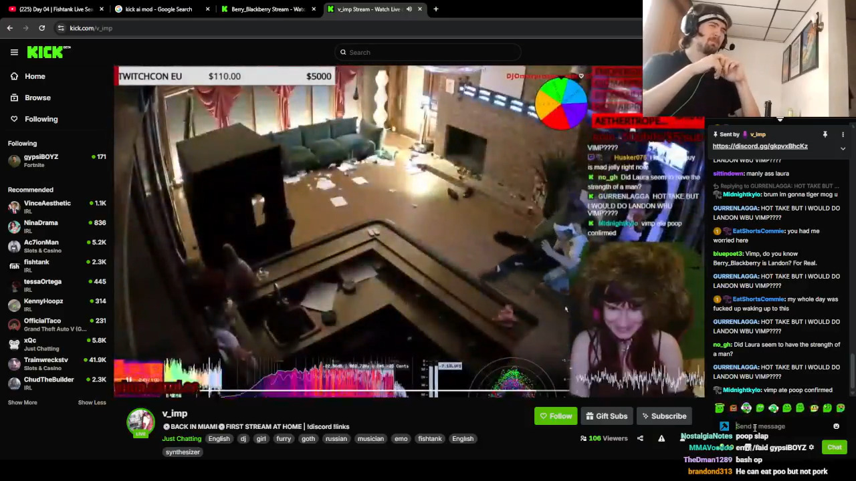
Task: Select the v_imp Stream tab
Action: [x=374, y=9]
